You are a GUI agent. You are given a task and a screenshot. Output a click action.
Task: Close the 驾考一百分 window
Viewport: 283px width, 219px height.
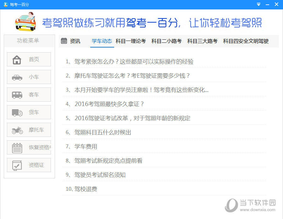tap(276, 4)
